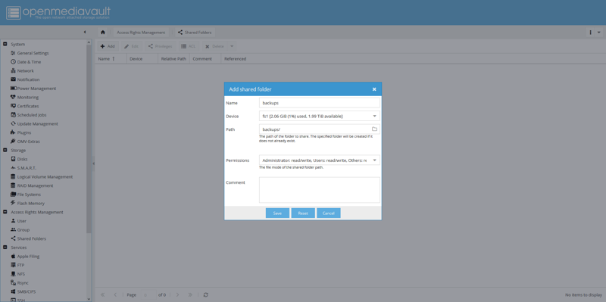Click RAID Management database icon
The image size is (606, 302).
[13, 185]
